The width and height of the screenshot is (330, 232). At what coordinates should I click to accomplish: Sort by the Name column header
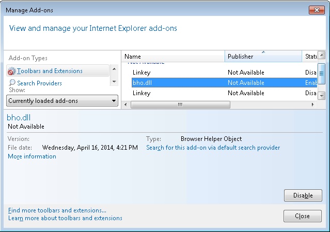(173, 57)
